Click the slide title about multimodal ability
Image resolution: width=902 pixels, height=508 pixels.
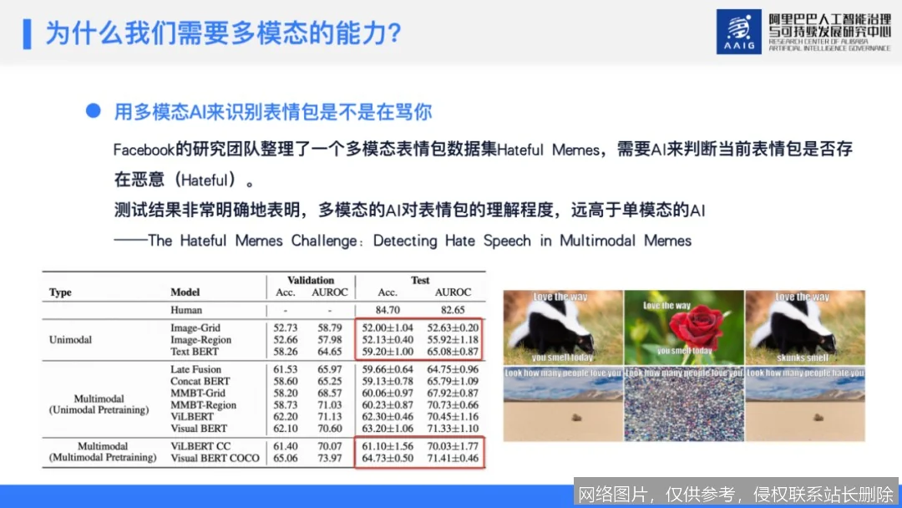point(223,33)
